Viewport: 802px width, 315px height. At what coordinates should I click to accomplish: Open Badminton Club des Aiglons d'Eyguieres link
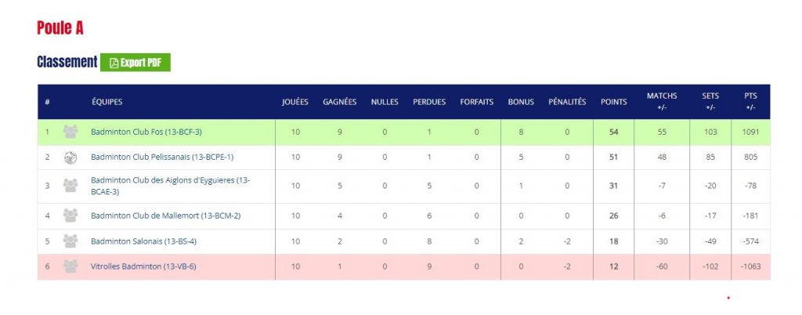pyautogui.click(x=170, y=186)
